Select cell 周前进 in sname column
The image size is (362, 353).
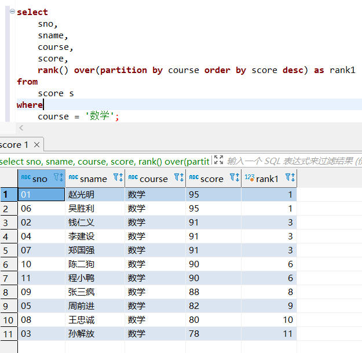point(95,306)
